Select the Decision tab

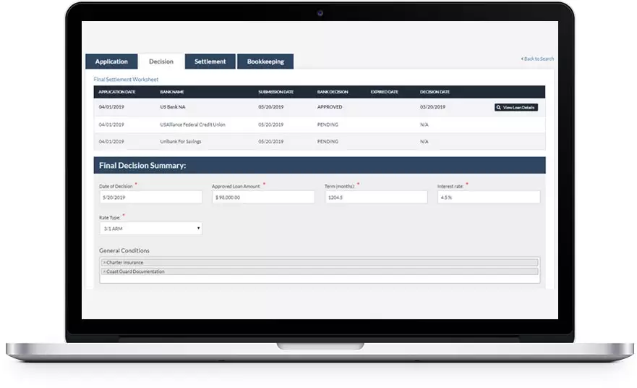coord(161,62)
